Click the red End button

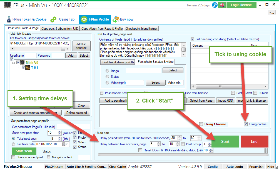tap(255, 142)
